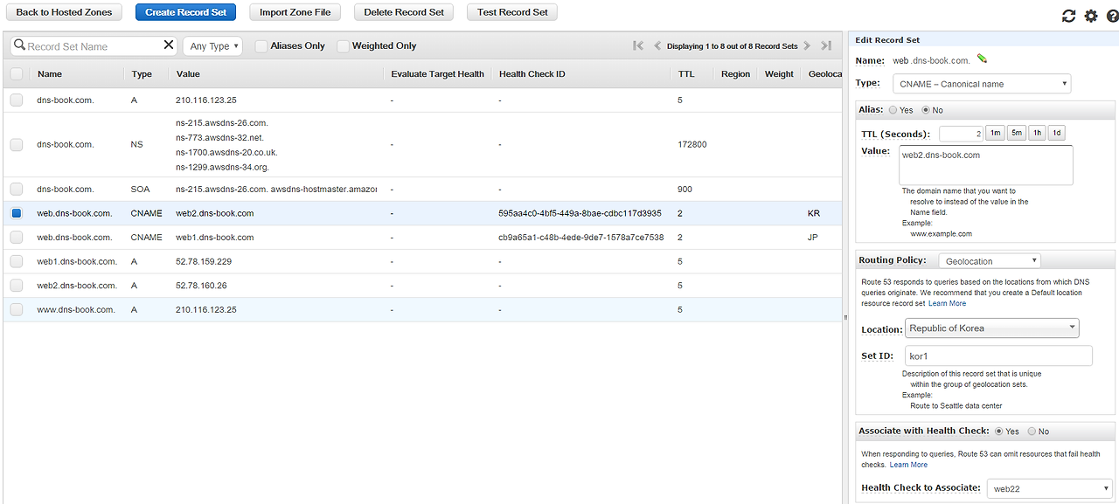Open the record Type CNAME dropdown

click(982, 84)
